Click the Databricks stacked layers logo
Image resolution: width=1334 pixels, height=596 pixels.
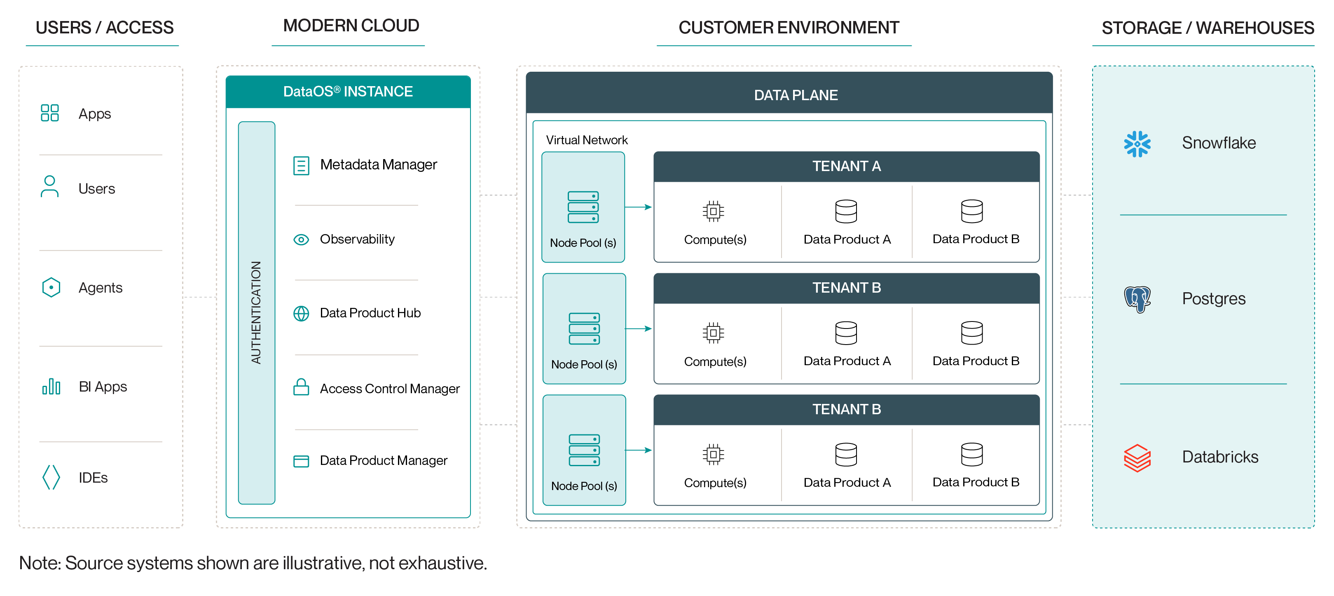[1137, 458]
